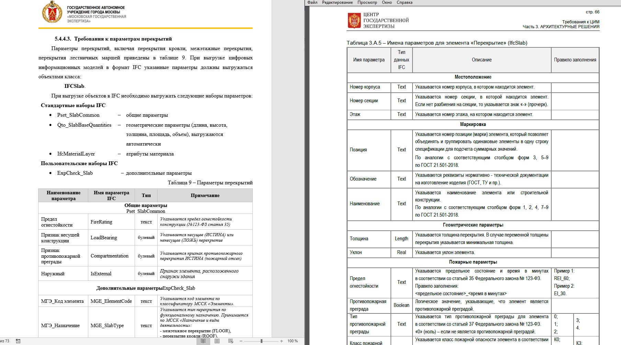Click the page count indicator 'из 73'
Viewport: 621px width, 345px height.
5,341
